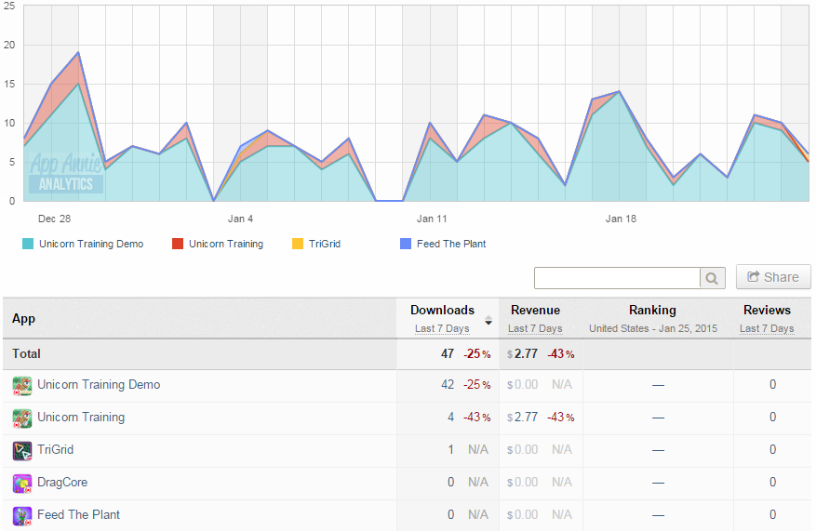816x531 pixels.
Task: Click the Reviews column header
Action: click(767, 310)
